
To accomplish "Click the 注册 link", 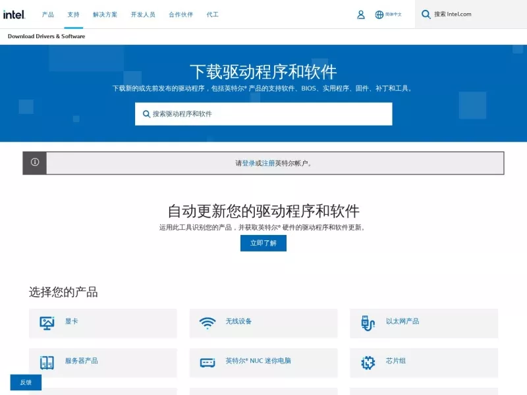I will pos(268,163).
